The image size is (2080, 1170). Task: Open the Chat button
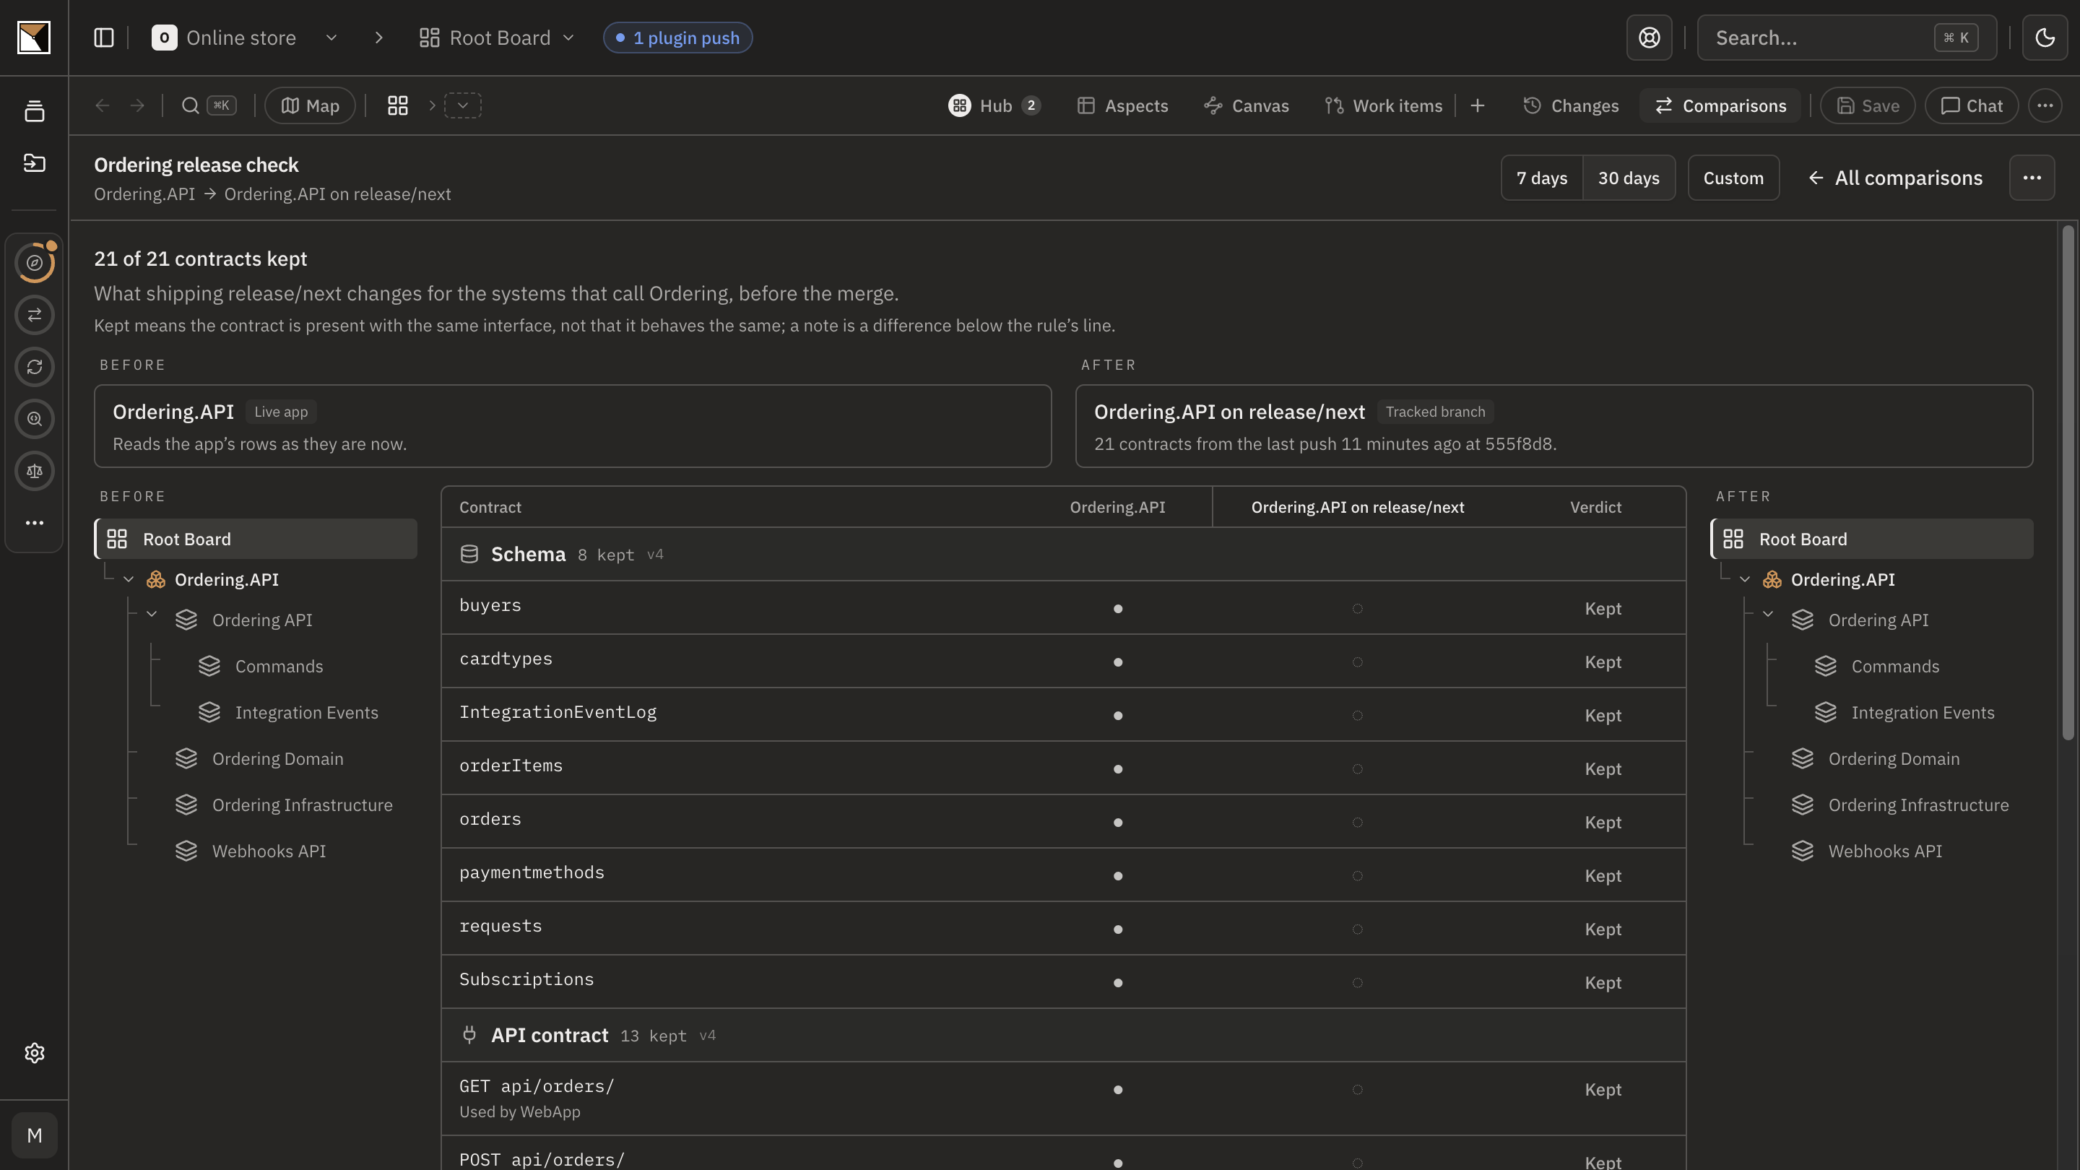pos(1971,105)
